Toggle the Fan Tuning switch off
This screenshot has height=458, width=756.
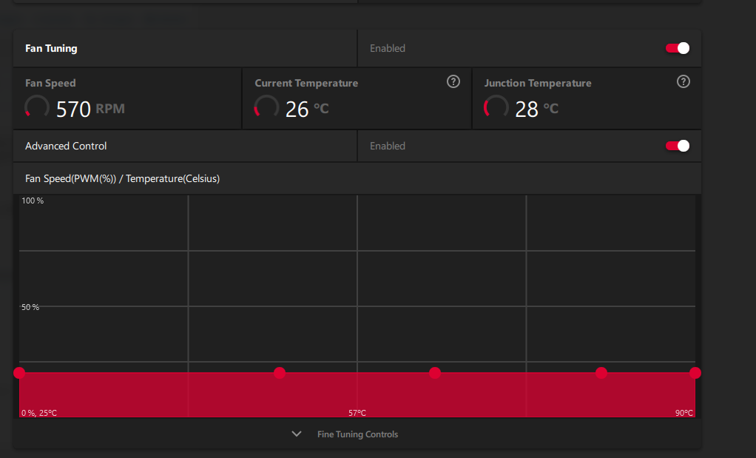pos(678,48)
